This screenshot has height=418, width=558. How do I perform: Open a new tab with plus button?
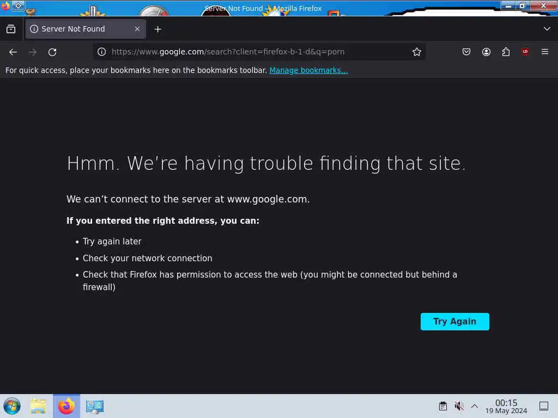[157, 29]
